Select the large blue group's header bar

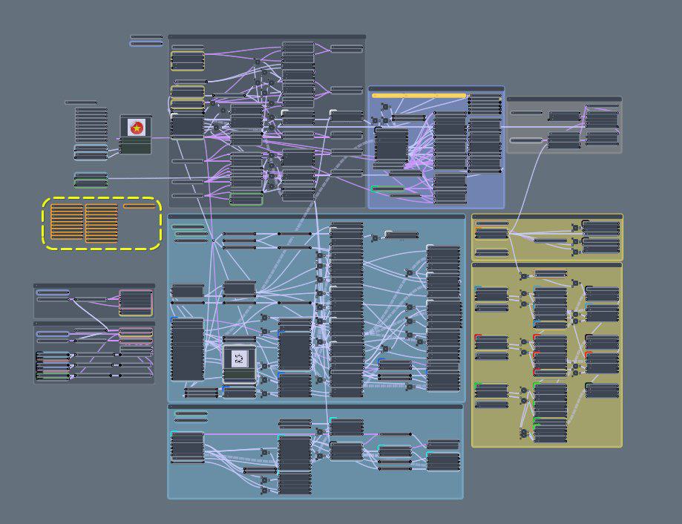tap(317, 216)
